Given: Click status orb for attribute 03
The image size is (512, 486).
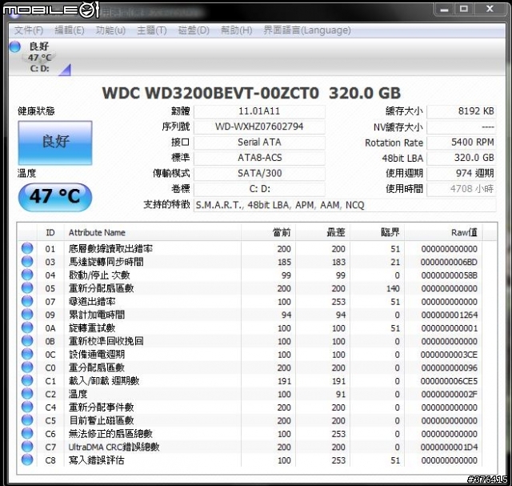Looking at the screenshot, I should click(x=27, y=262).
